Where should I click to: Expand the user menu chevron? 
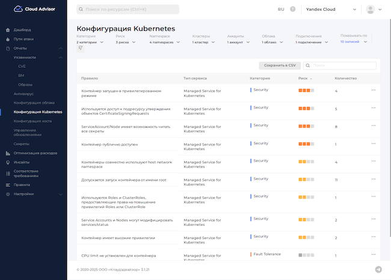point(380,10)
